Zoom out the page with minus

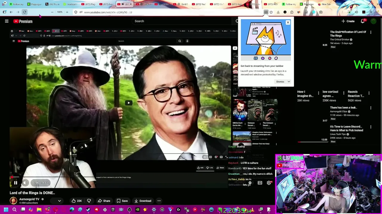coord(52,12)
